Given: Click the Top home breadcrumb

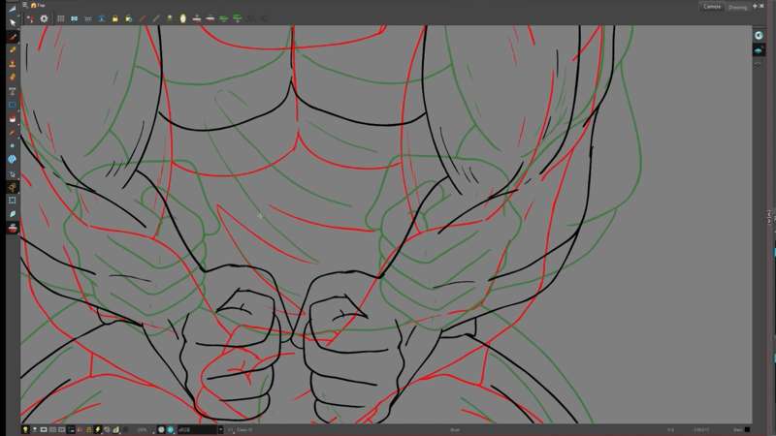Looking at the screenshot, I should tap(38, 5).
